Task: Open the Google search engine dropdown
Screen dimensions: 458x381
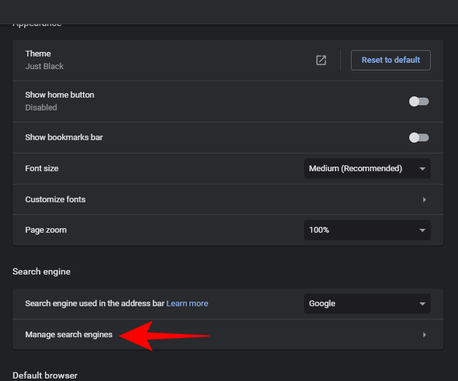Action: 361,304
